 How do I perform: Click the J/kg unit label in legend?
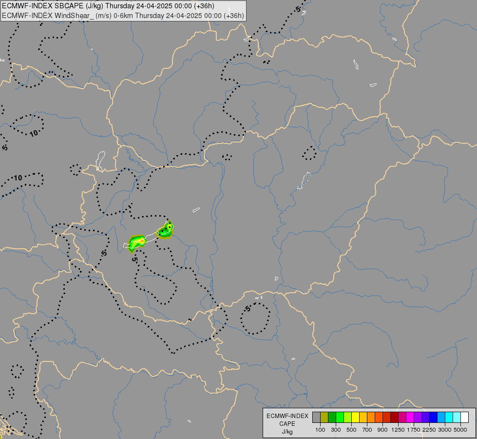point(287,432)
